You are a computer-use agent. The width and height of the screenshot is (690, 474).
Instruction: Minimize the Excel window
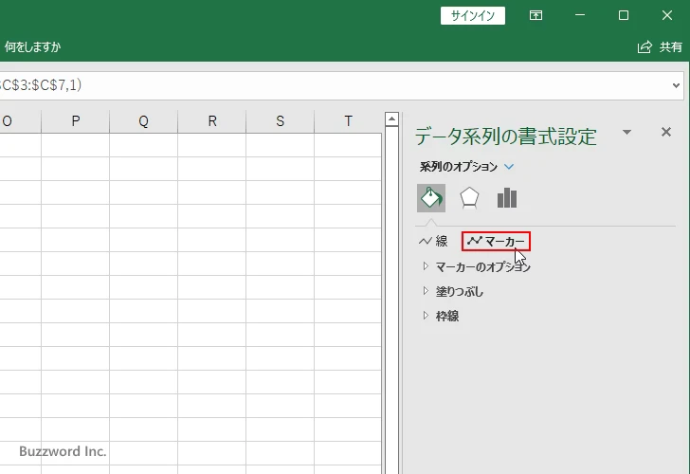(x=580, y=15)
